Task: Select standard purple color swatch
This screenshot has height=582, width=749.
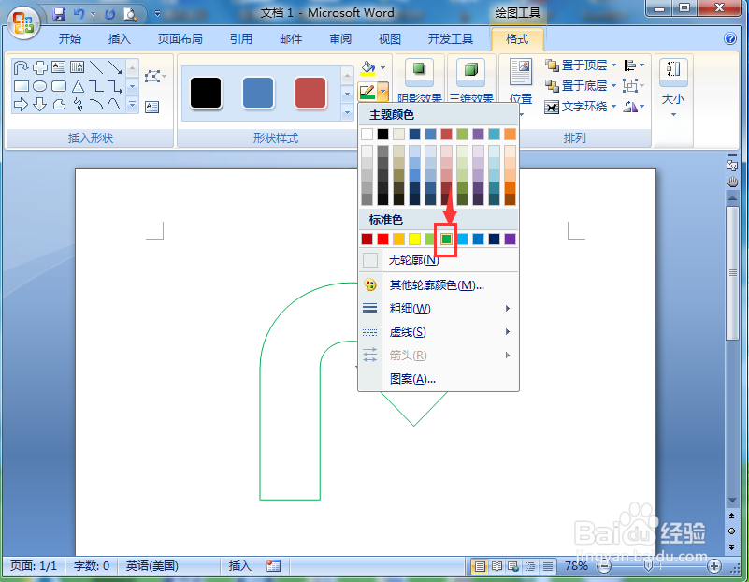Action: click(510, 239)
